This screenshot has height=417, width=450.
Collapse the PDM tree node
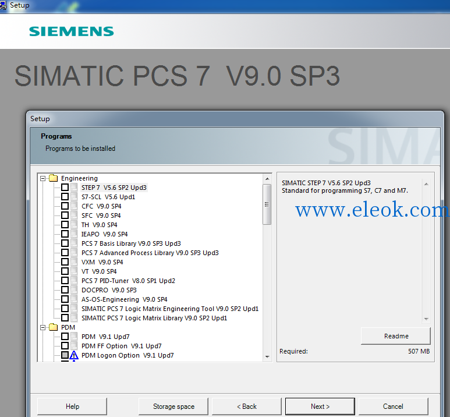coord(42,327)
